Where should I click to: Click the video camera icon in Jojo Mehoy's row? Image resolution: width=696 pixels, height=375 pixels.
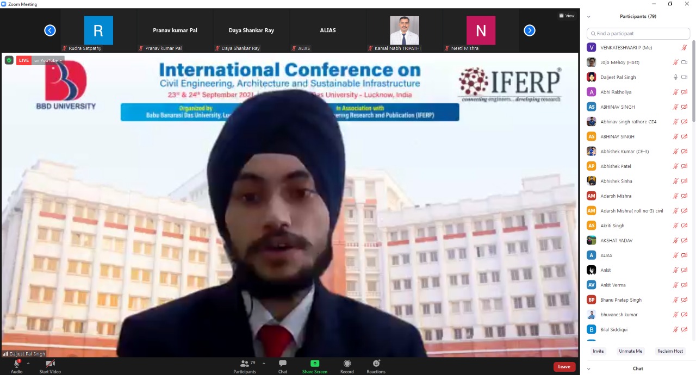coord(685,62)
